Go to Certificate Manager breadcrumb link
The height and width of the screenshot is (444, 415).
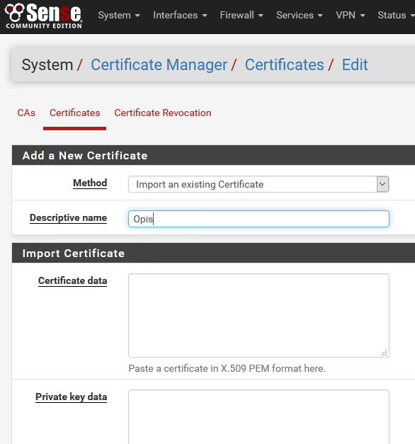pos(159,65)
